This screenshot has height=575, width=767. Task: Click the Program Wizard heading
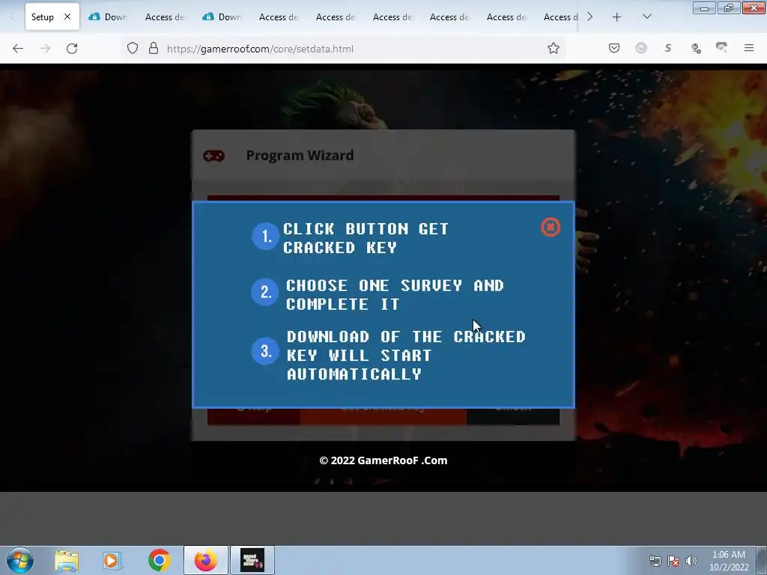(x=300, y=156)
